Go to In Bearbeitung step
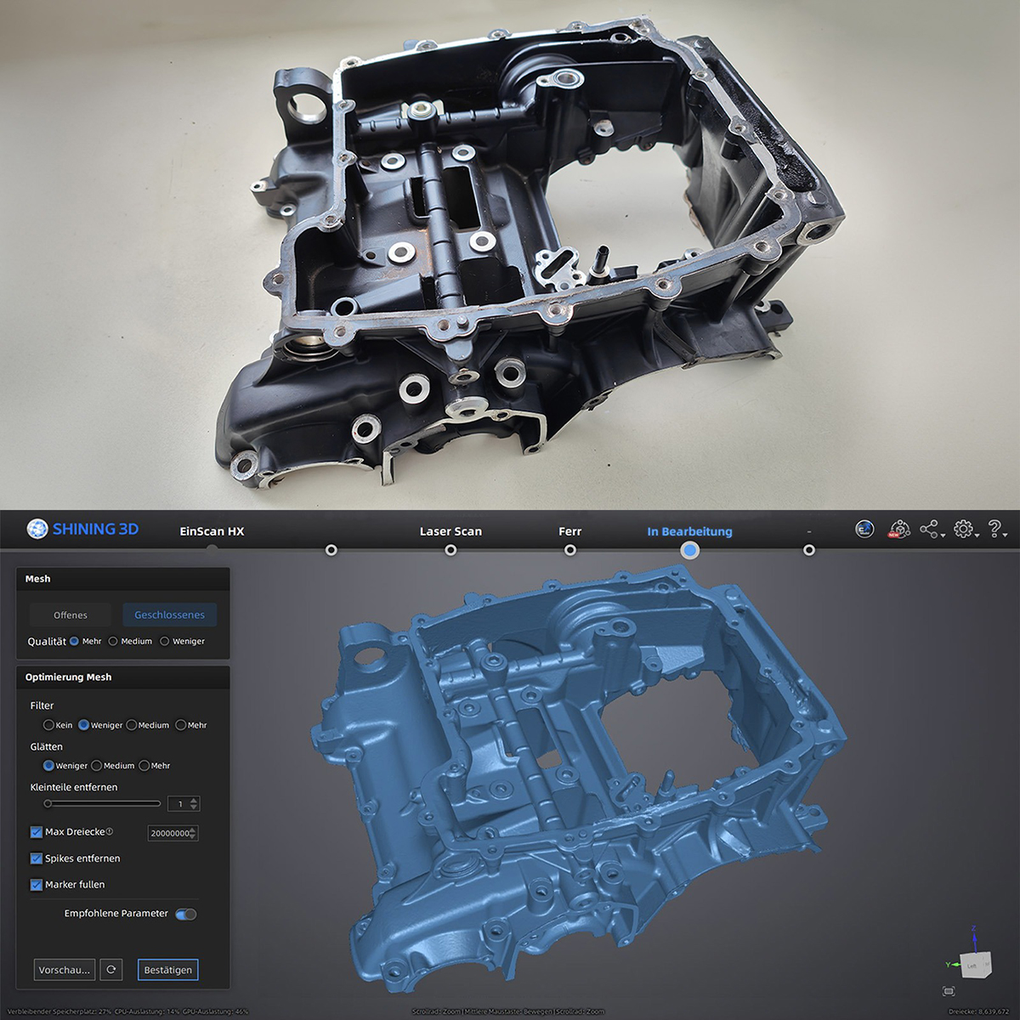 point(689,531)
